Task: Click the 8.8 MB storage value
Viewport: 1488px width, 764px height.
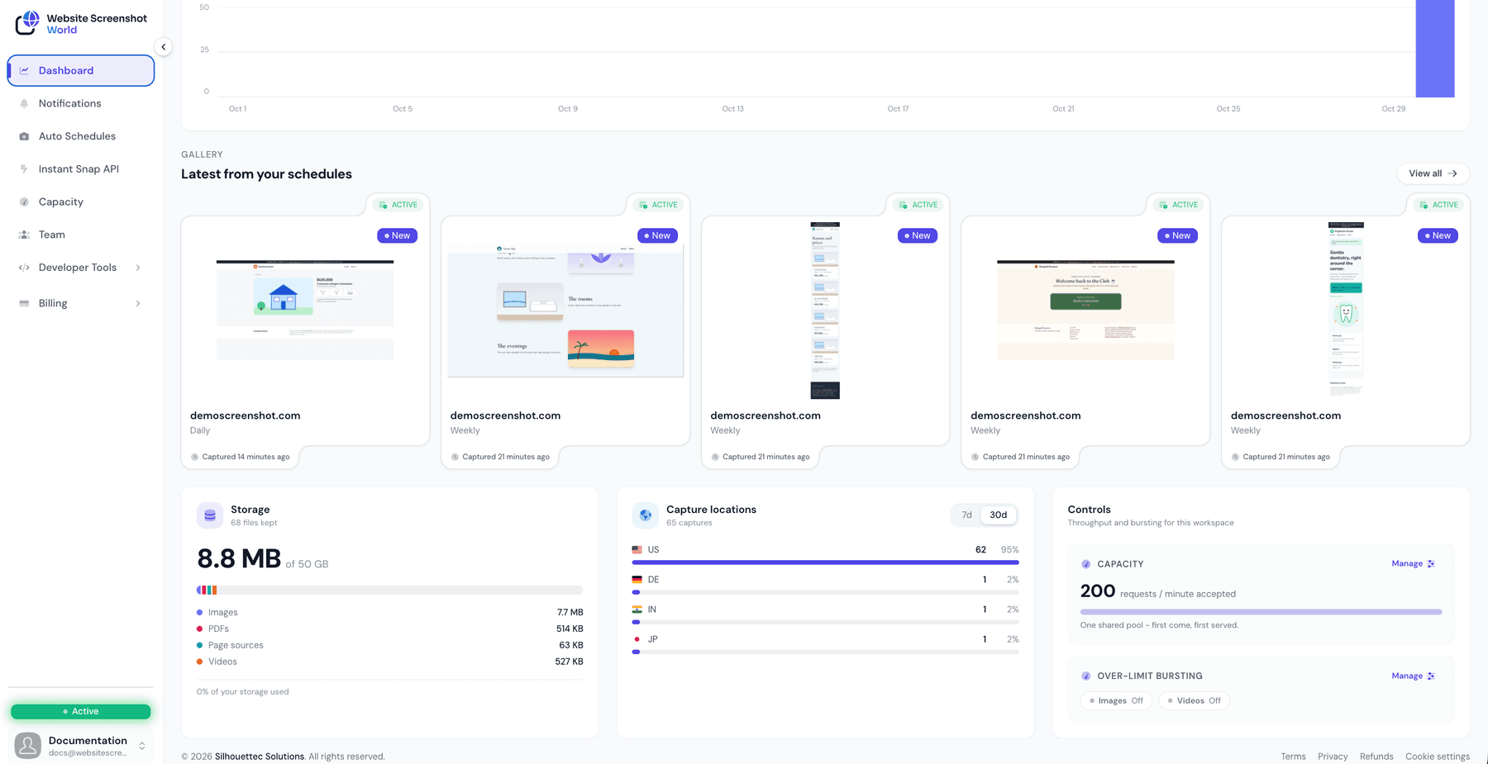Action: click(239, 559)
